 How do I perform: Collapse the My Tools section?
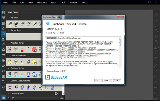pyautogui.click(x=9, y=18)
